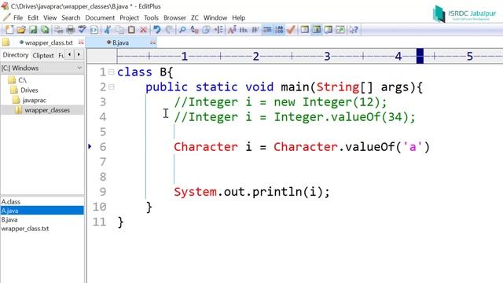
Task: Click the column marker on ruler
Action: [x=420, y=56]
